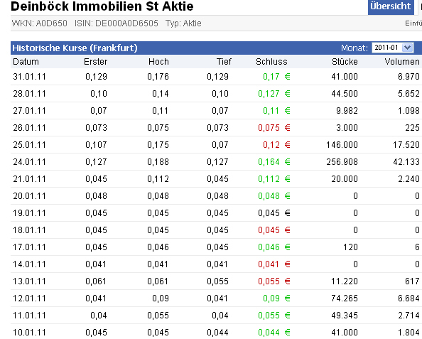This screenshot has width=422, height=339.
Task: Switch to the Übersicht tab
Action: [391, 6]
